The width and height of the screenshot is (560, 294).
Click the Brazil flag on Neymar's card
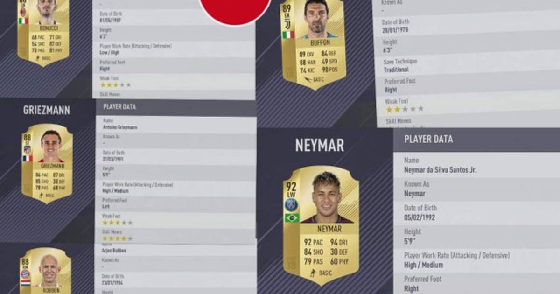coord(292,218)
